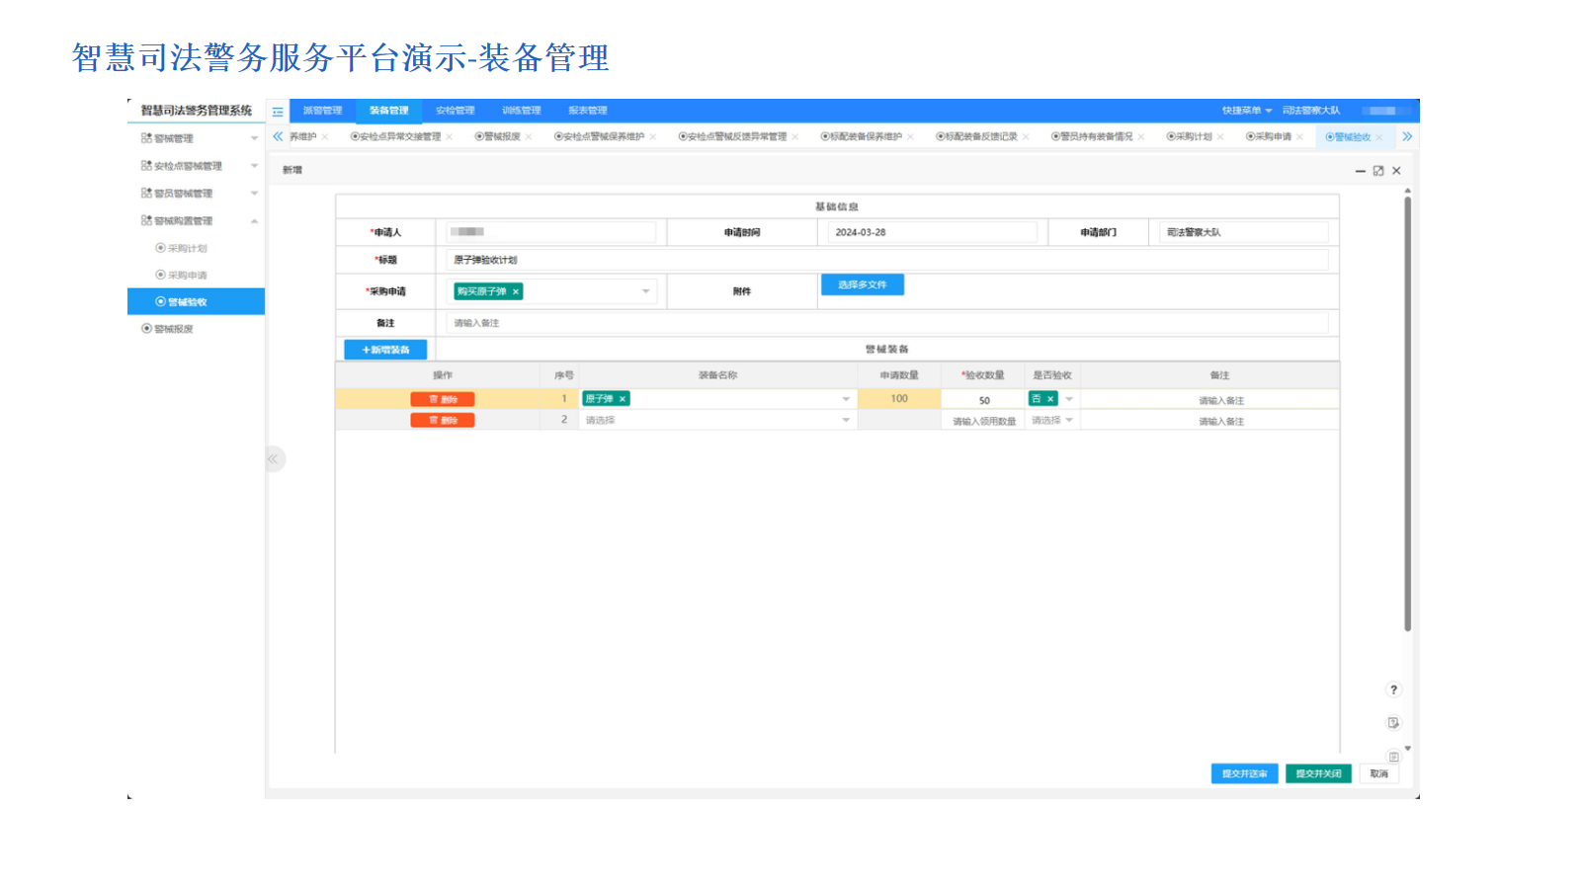Click the question mark help icon
The height and width of the screenshot is (889, 1581).
[1393, 689]
